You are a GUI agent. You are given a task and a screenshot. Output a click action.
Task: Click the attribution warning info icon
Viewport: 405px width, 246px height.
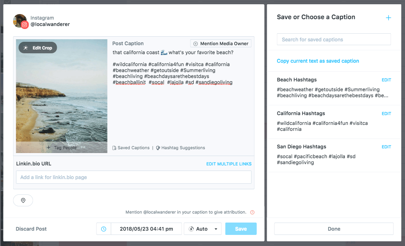252,212
